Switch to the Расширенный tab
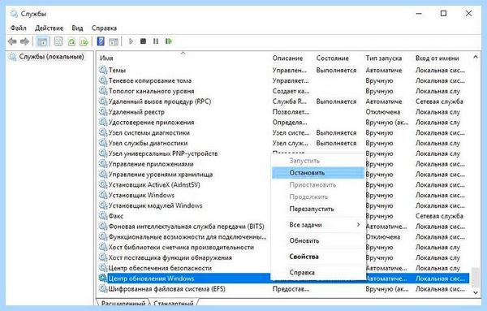The image size is (487, 311). click(x=123, y=303)
